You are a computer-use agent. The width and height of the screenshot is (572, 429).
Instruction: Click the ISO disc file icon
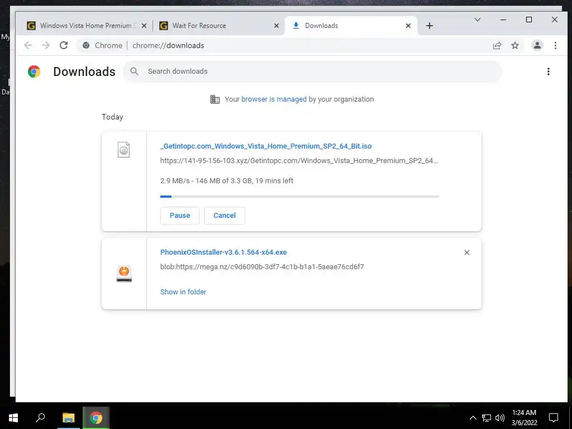point(123,150)
